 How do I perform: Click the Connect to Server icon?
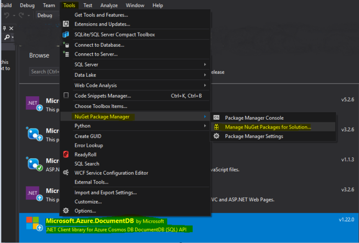tap(66, 54)
